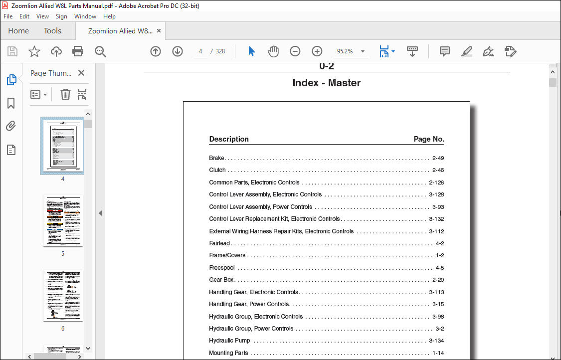Close the Page Thumbnails panel
Image resolution: width=561 pixels, height=360 pixels.
coord(81,73)
